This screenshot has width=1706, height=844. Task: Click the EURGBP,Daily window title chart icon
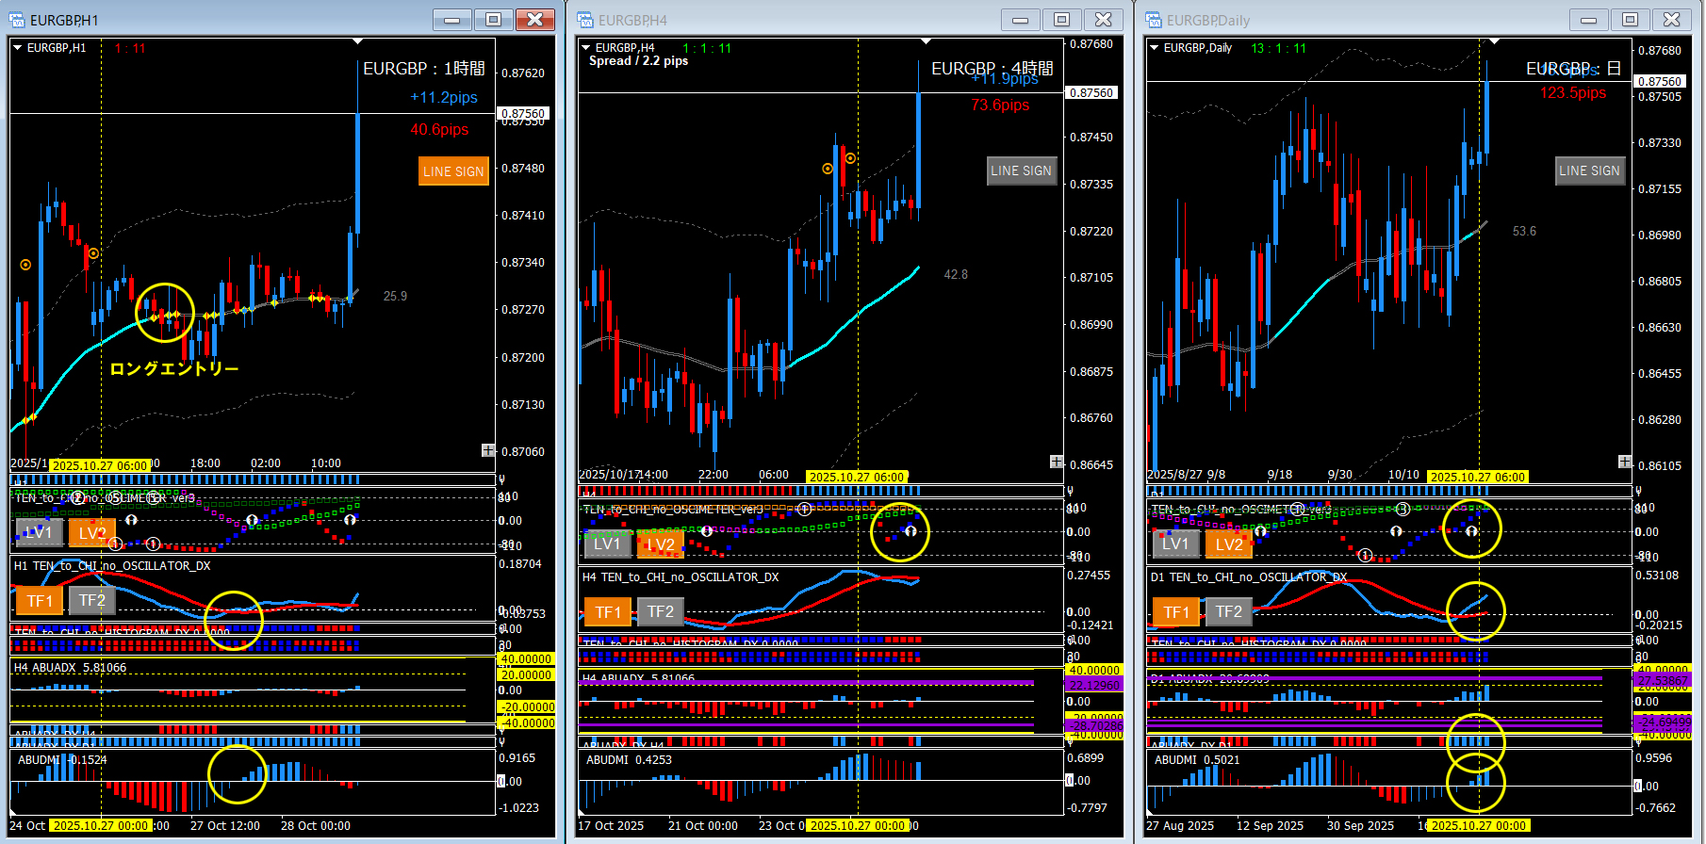1154,20
